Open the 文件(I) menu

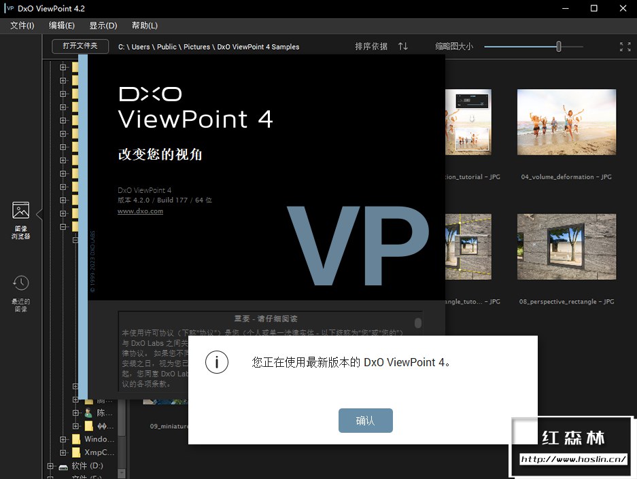click(22, 26)
